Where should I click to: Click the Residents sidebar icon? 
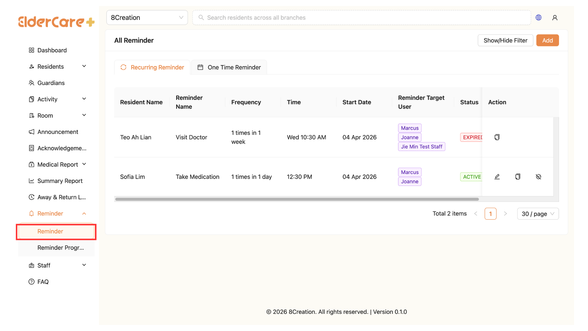pos(31,67)
